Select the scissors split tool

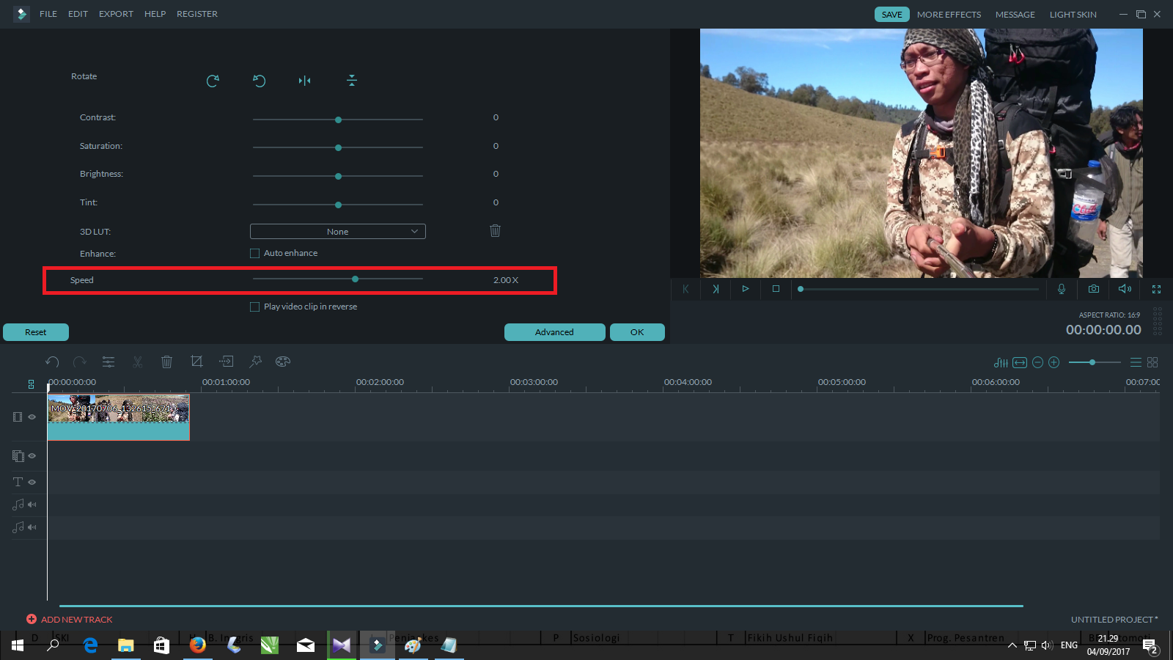[x=138, y=362]
